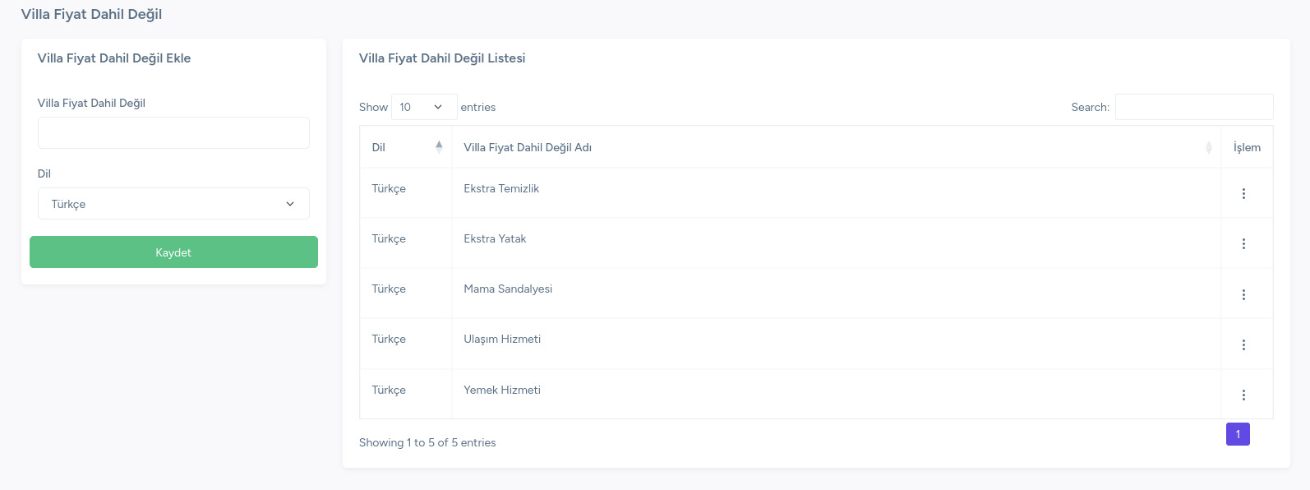1310x490 pixels.
Task: Open actions menu for Mama Sandalyesi row
Action: coord(1243,294)
